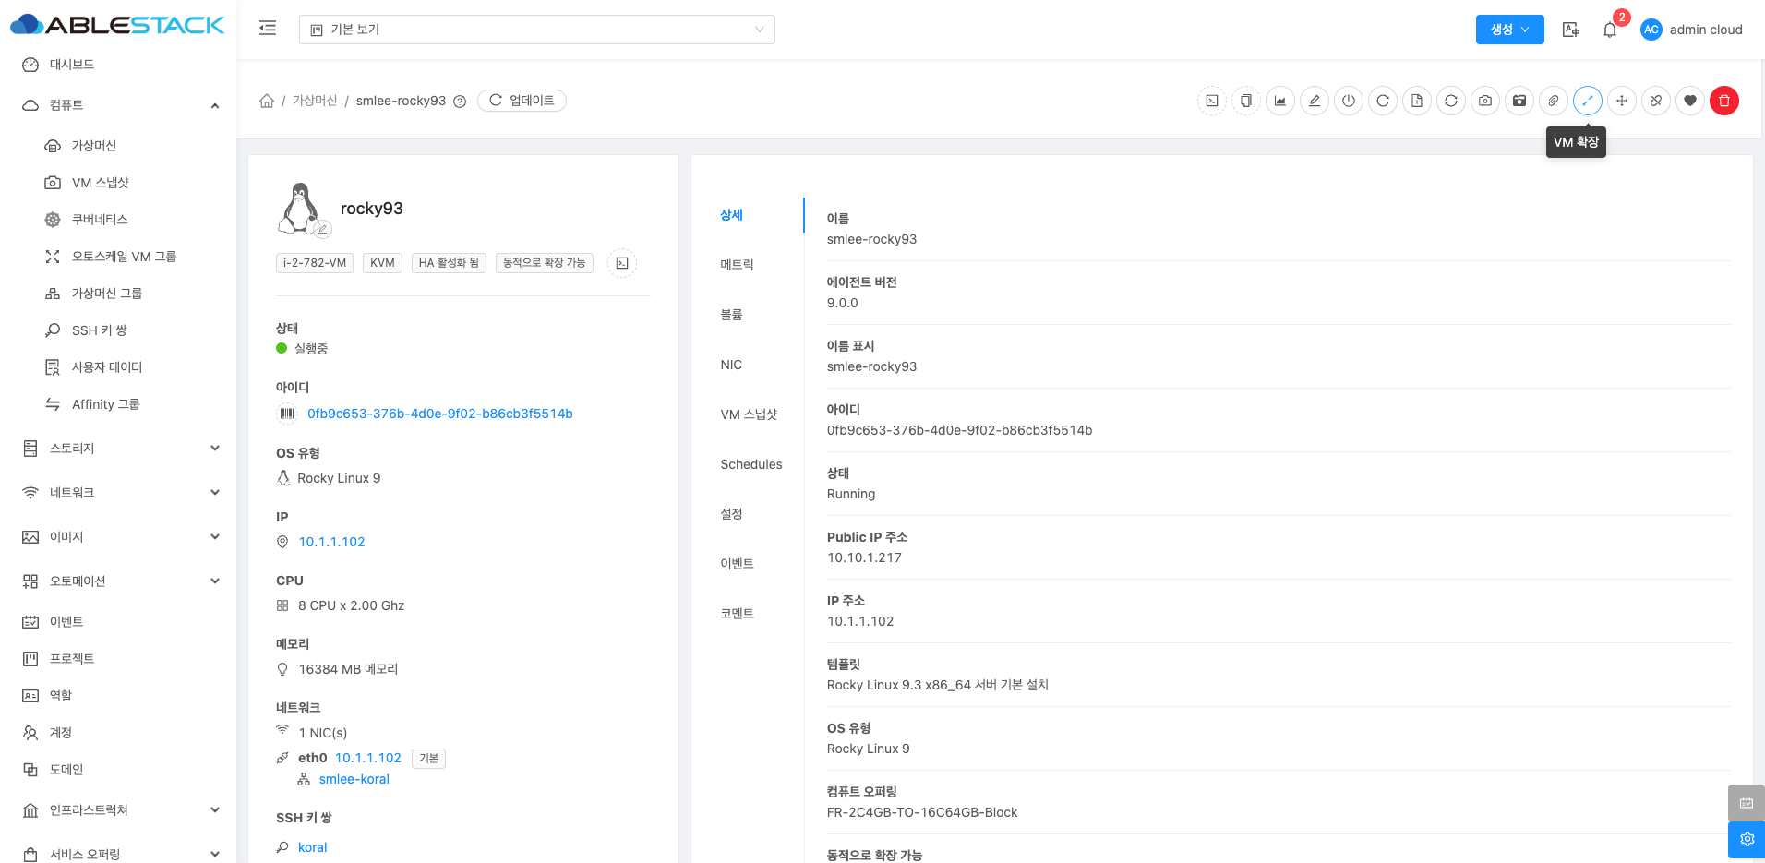The height and width of the screenshot is (863, 1765).
Task: Open the smlee-koral network link
Action: pos(354,779)
